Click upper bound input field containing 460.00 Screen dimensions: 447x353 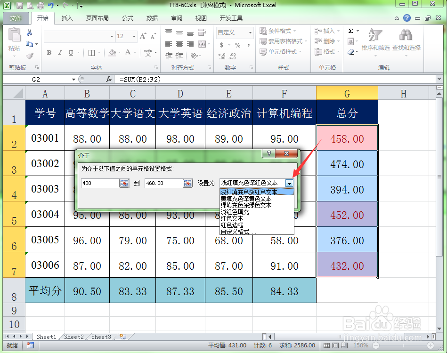click(x=163, y=183)
